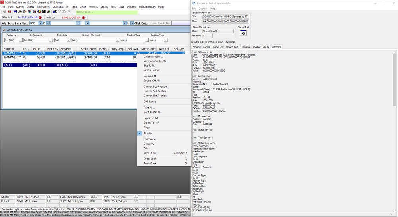Click the pie chart colored balls toolbar icon
398x217 pixels.
click(39, 12)
